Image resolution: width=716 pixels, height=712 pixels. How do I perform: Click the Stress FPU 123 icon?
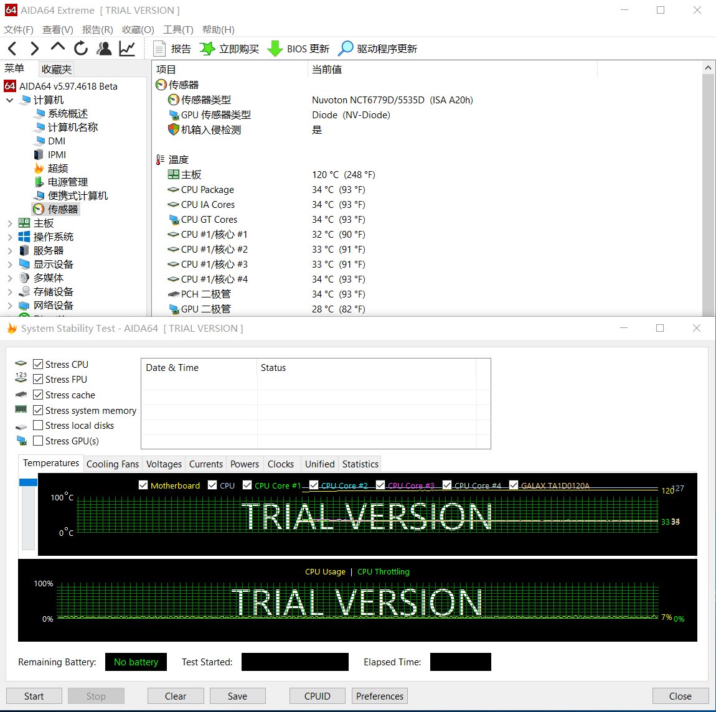[21, 377]
